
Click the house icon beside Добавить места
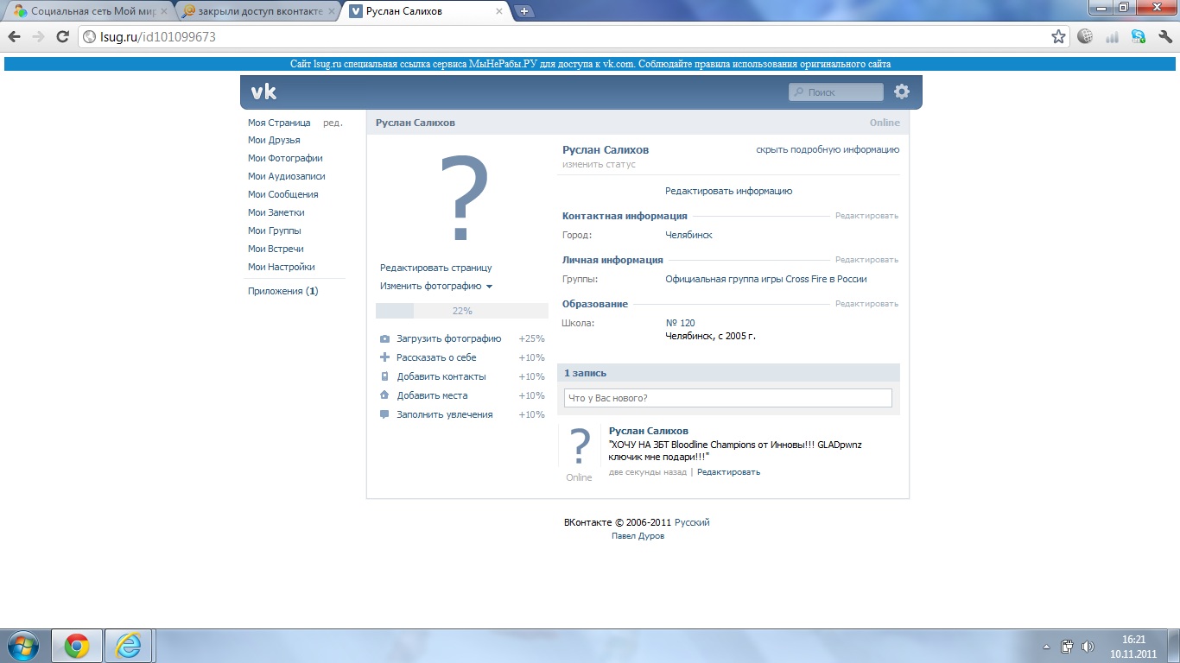pyautogui.click(x=385, y=395)
